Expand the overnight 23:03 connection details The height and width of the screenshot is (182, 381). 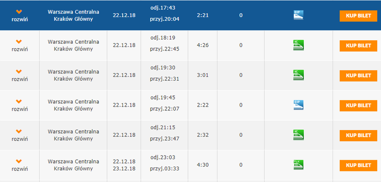pos(20,165)
